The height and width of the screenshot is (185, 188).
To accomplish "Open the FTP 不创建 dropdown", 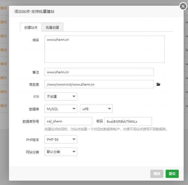I will [61, 96].
